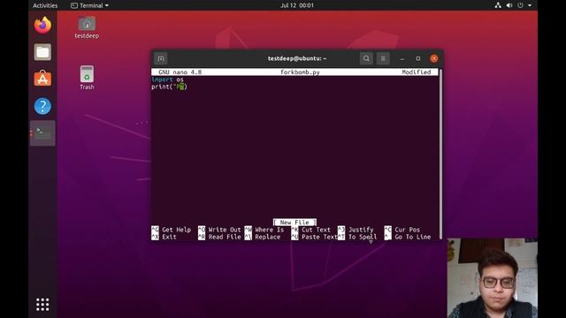
Task: Open Activities overview
Action: tap(45, 5)
